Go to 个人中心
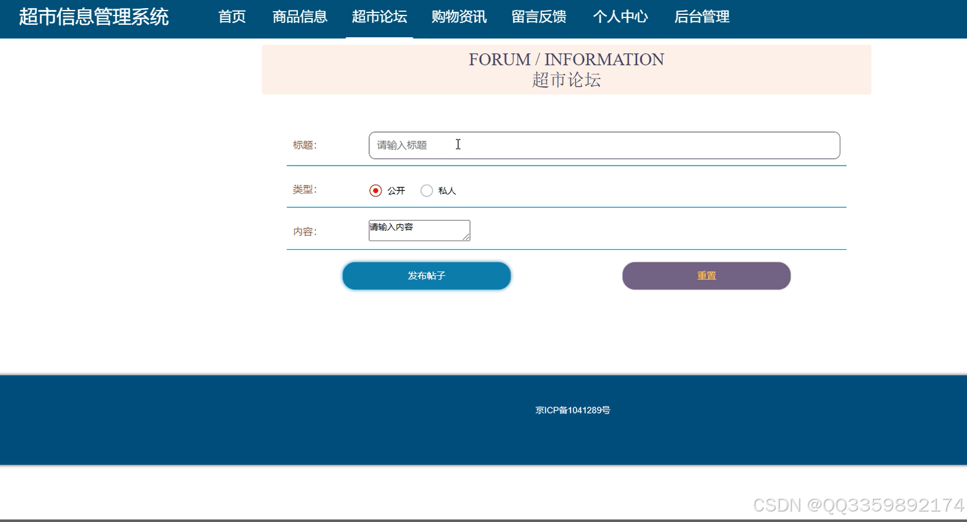The height and width of the screenshot is (522, 967). pos(621,17)
